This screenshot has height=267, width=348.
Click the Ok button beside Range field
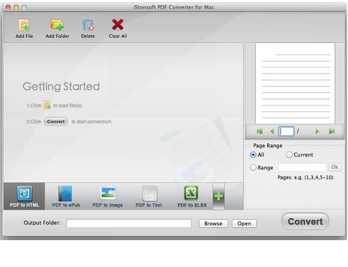click(x=335, y=167)
